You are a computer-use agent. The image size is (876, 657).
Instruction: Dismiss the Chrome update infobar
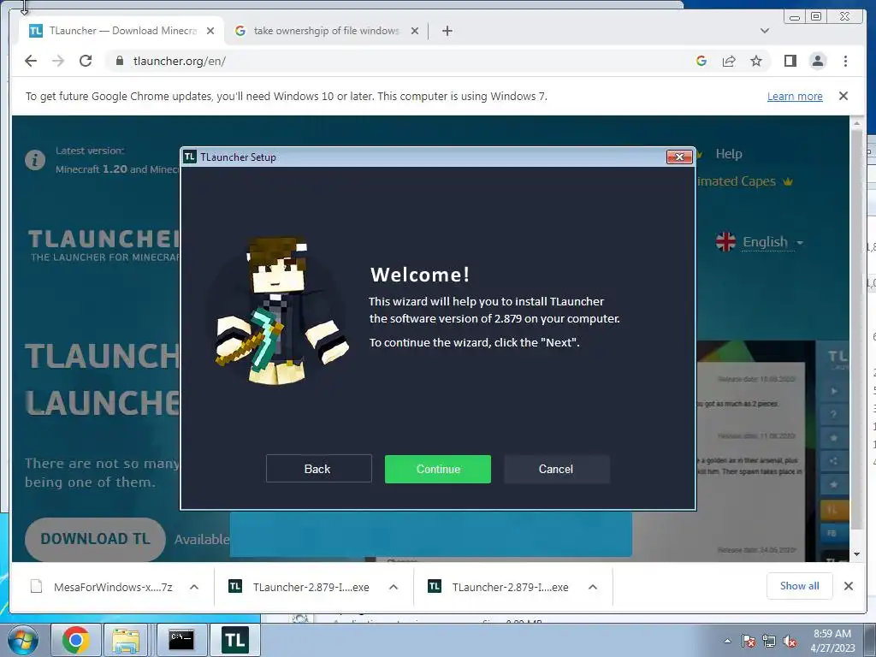843,96
